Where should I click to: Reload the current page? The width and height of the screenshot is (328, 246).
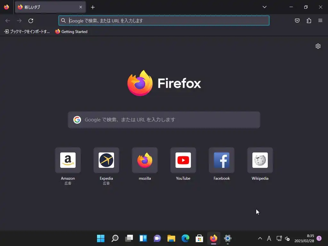[x=31, y=21]
